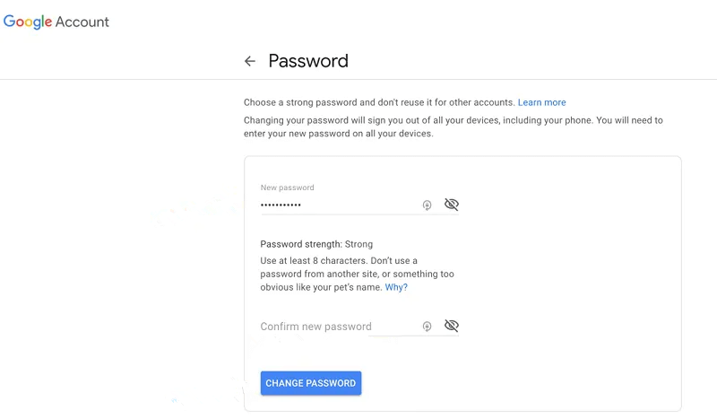Click the key icon in New password field
Viewport: 717px width, 419px height.
click(x=428, y=205)
